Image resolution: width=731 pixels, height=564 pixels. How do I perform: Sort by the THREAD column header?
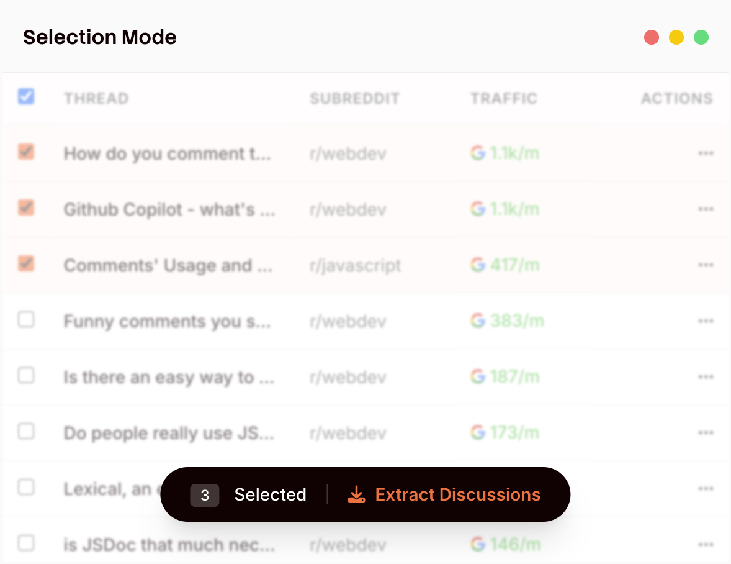[x=96, y=98]
